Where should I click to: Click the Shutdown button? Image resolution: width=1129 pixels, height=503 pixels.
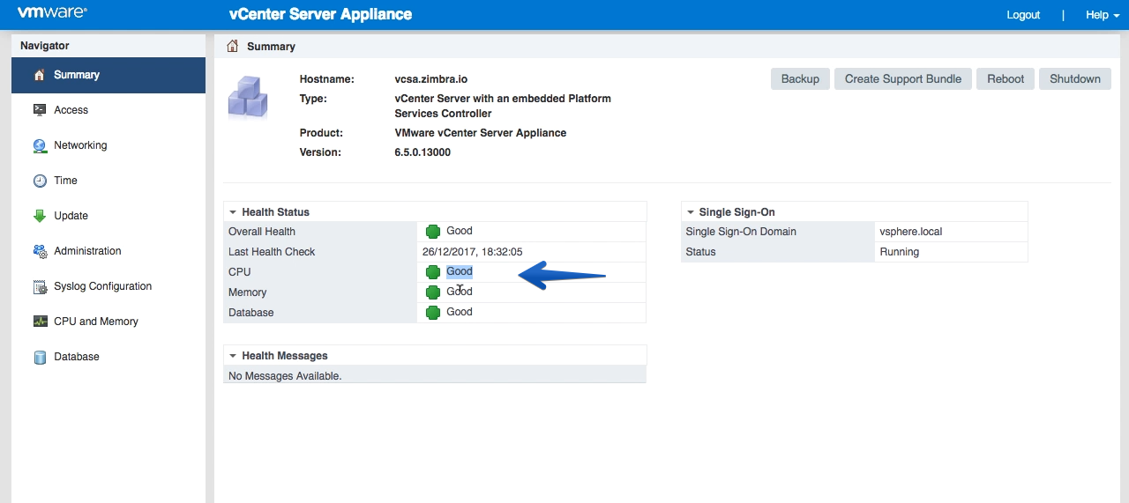pyautogui.click(x=1075, y=78)
